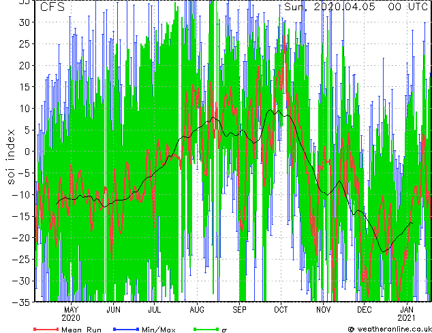The width and height of the screenshot is (432, 333).
Task: Click the "Min/Max" legend label
Action: (159, 330)
